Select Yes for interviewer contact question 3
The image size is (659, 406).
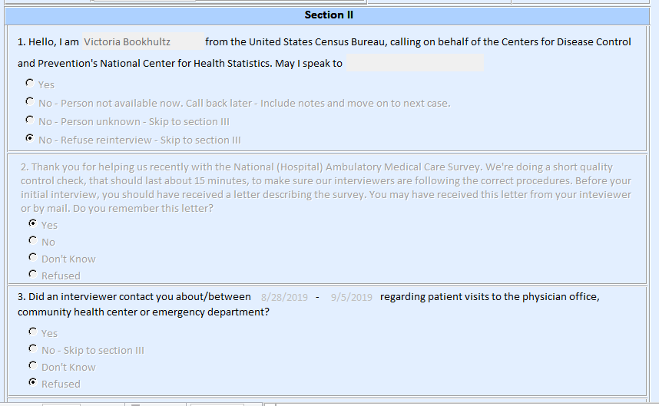pyautogui.click(x=32, y=332)
